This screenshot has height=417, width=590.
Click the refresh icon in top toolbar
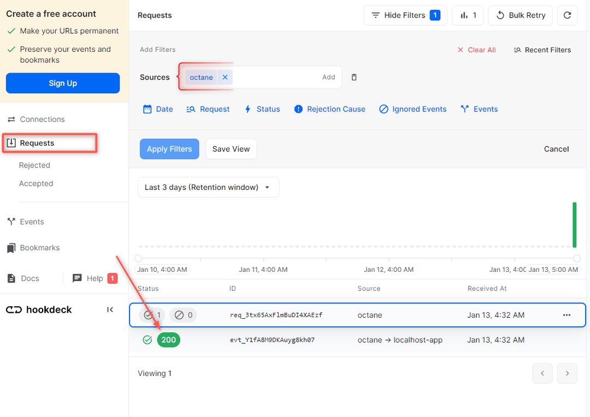(x=567, y=15)
